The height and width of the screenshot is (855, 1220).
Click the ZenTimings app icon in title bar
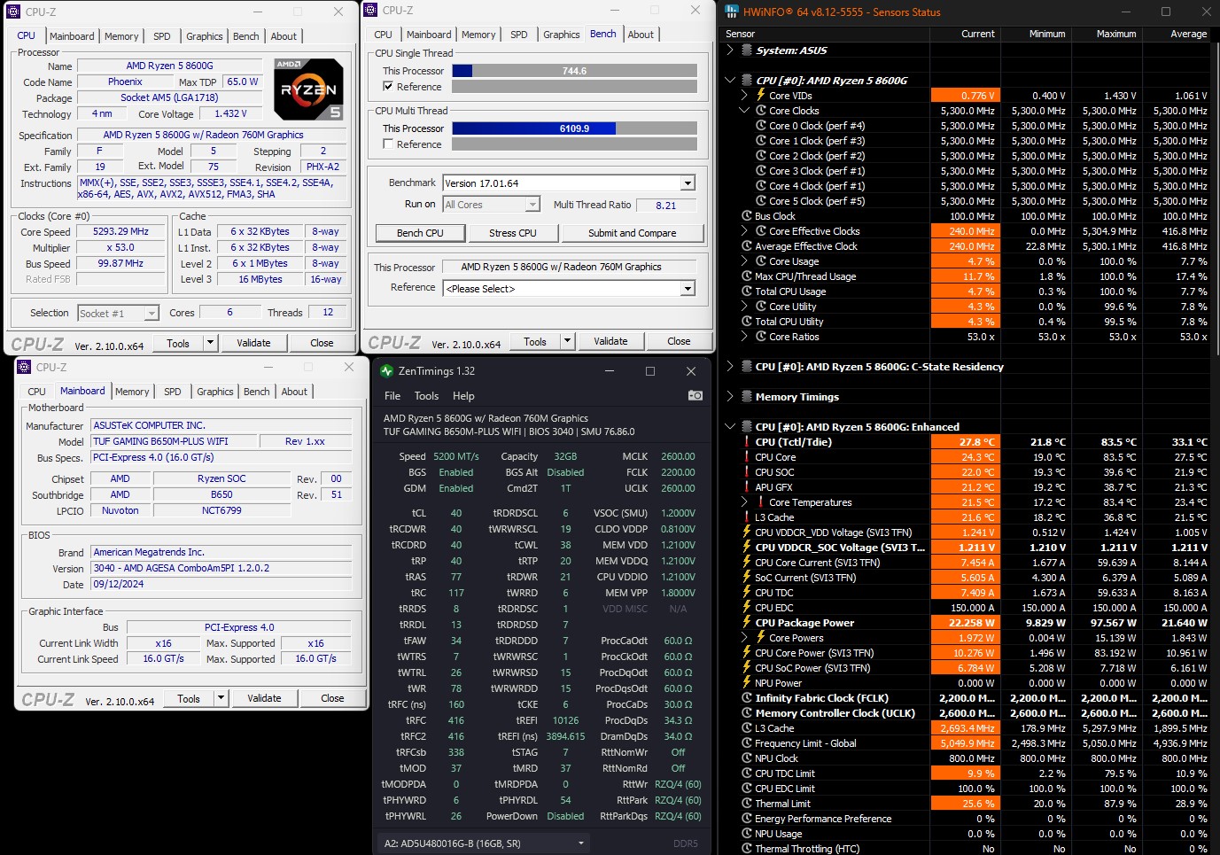coord(386,371)
